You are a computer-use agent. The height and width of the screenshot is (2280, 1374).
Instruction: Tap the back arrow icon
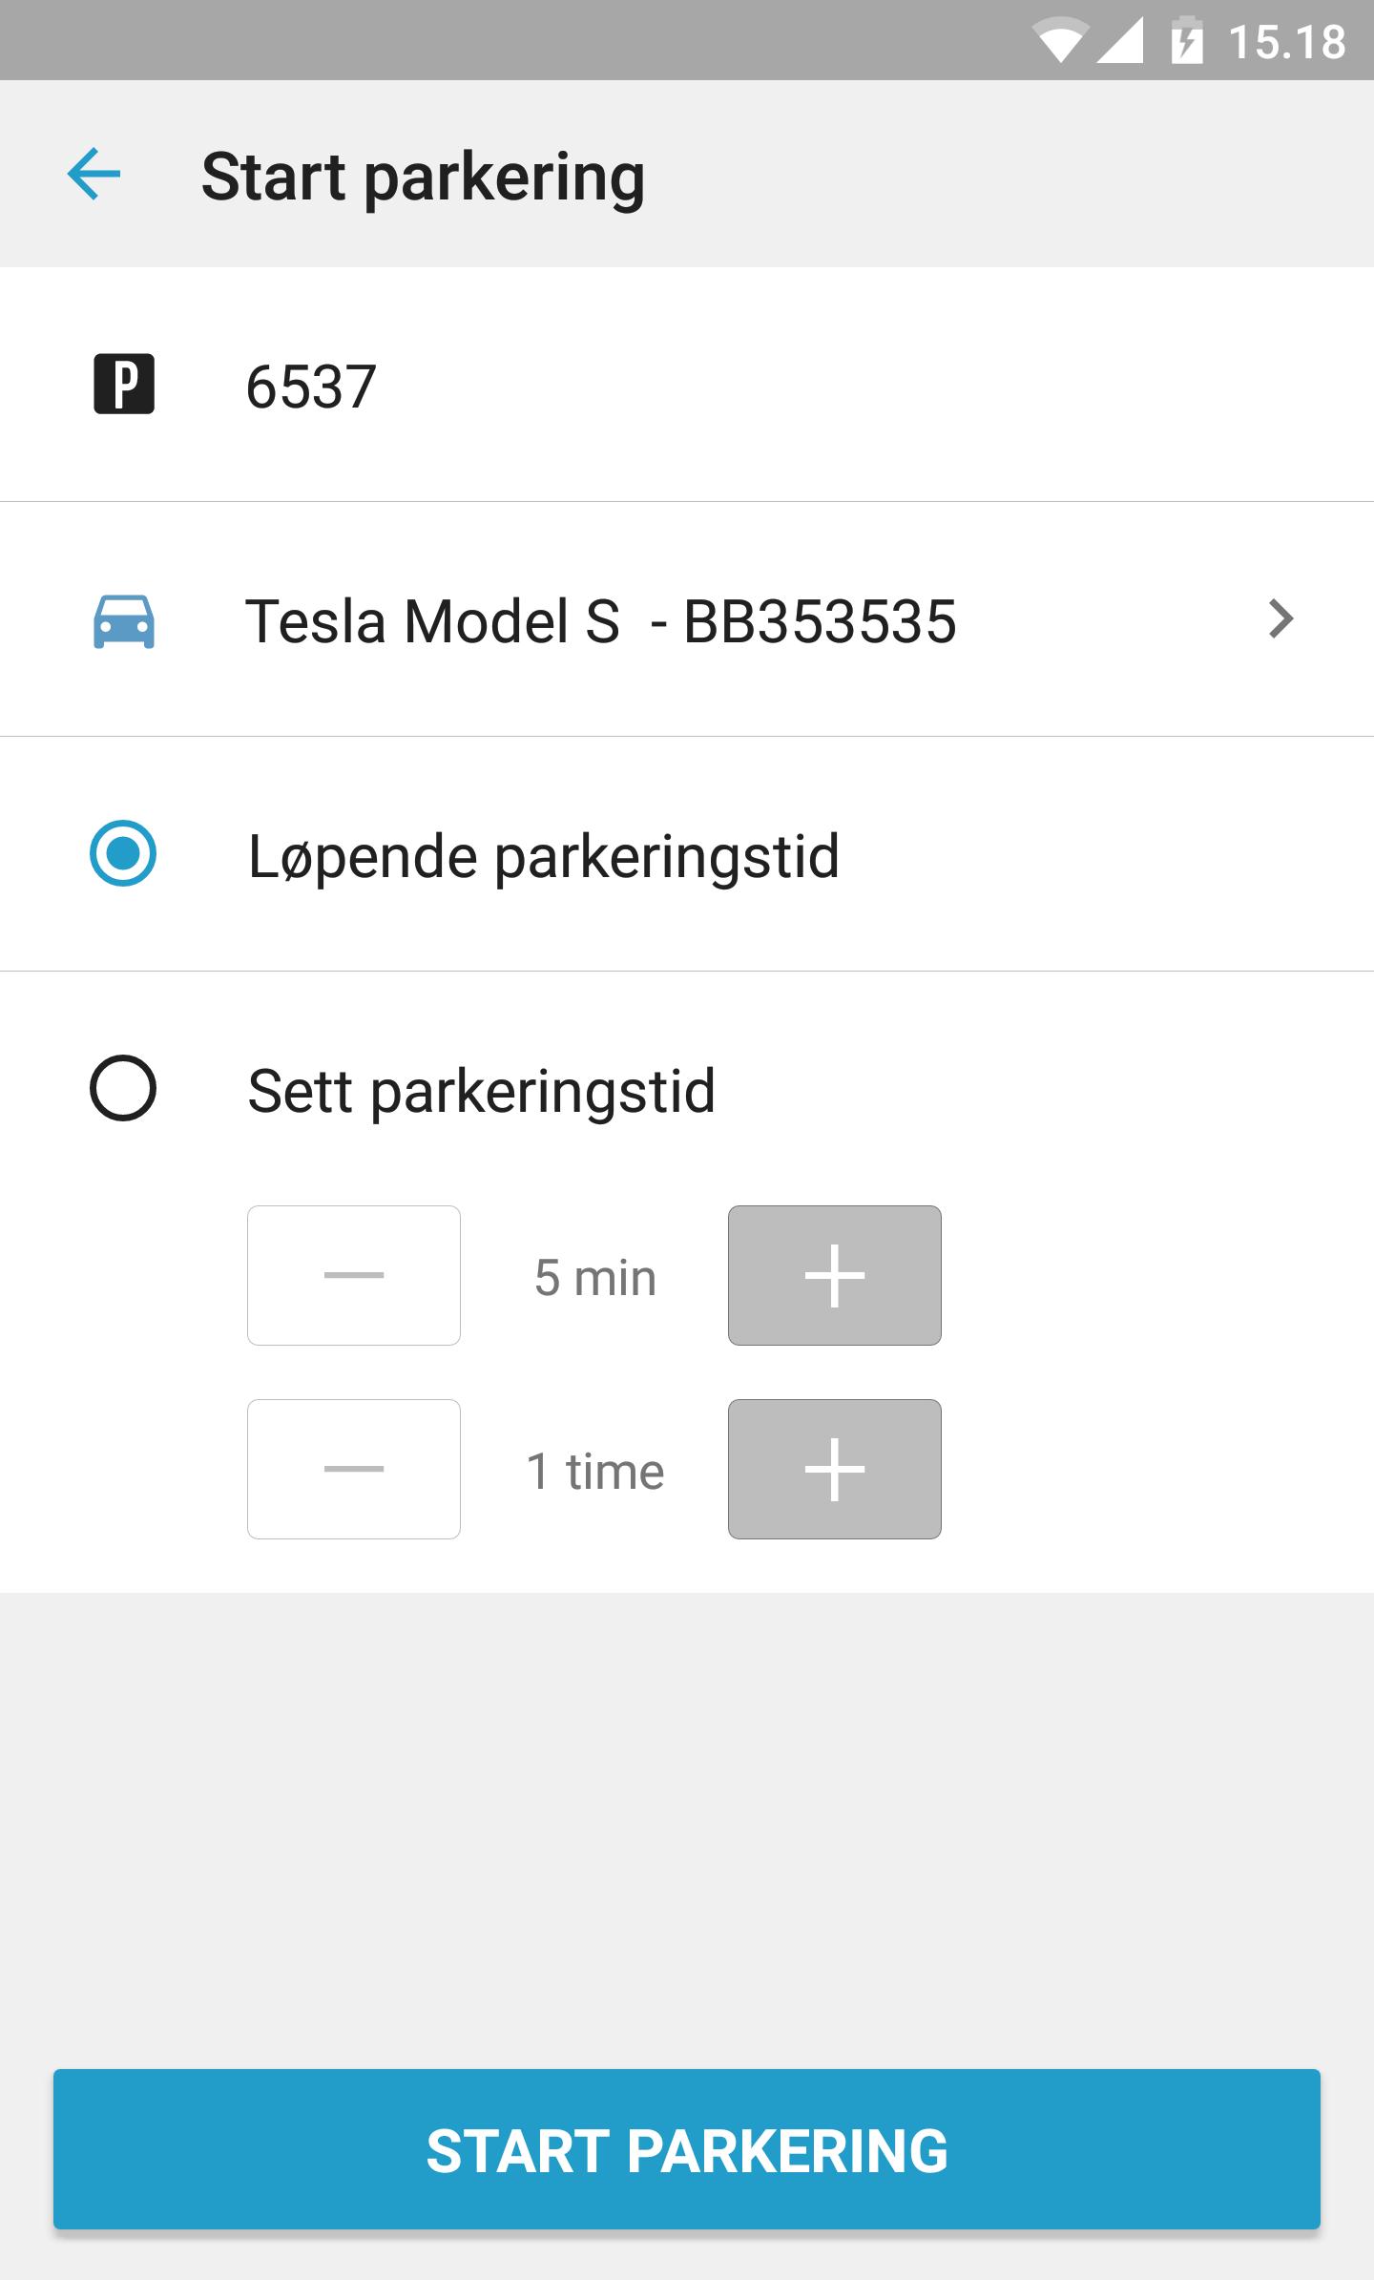click(94, 174)
